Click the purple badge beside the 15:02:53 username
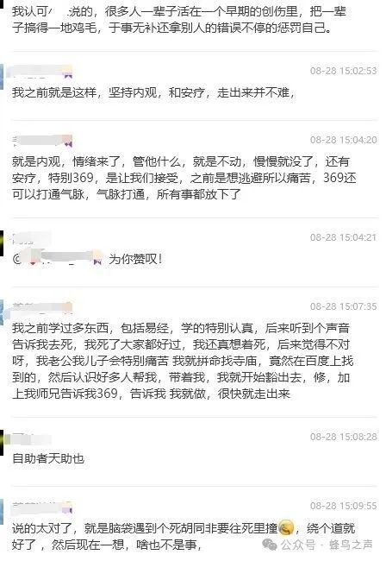Viewport: 386px width, 561px height. coord(68,75)
